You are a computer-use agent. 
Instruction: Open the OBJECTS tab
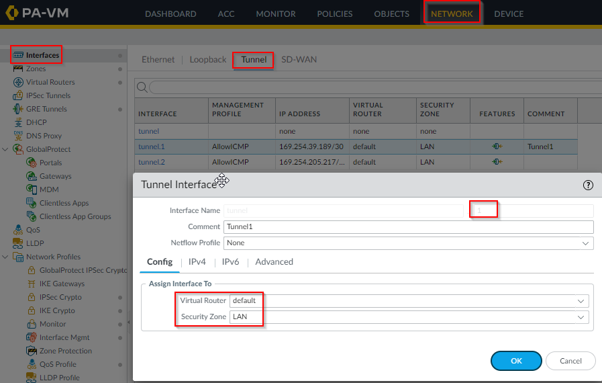point(392,14)
